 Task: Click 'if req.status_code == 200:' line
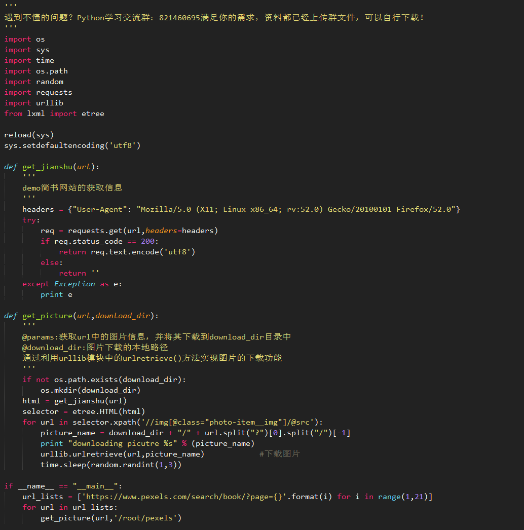point(100,241)
